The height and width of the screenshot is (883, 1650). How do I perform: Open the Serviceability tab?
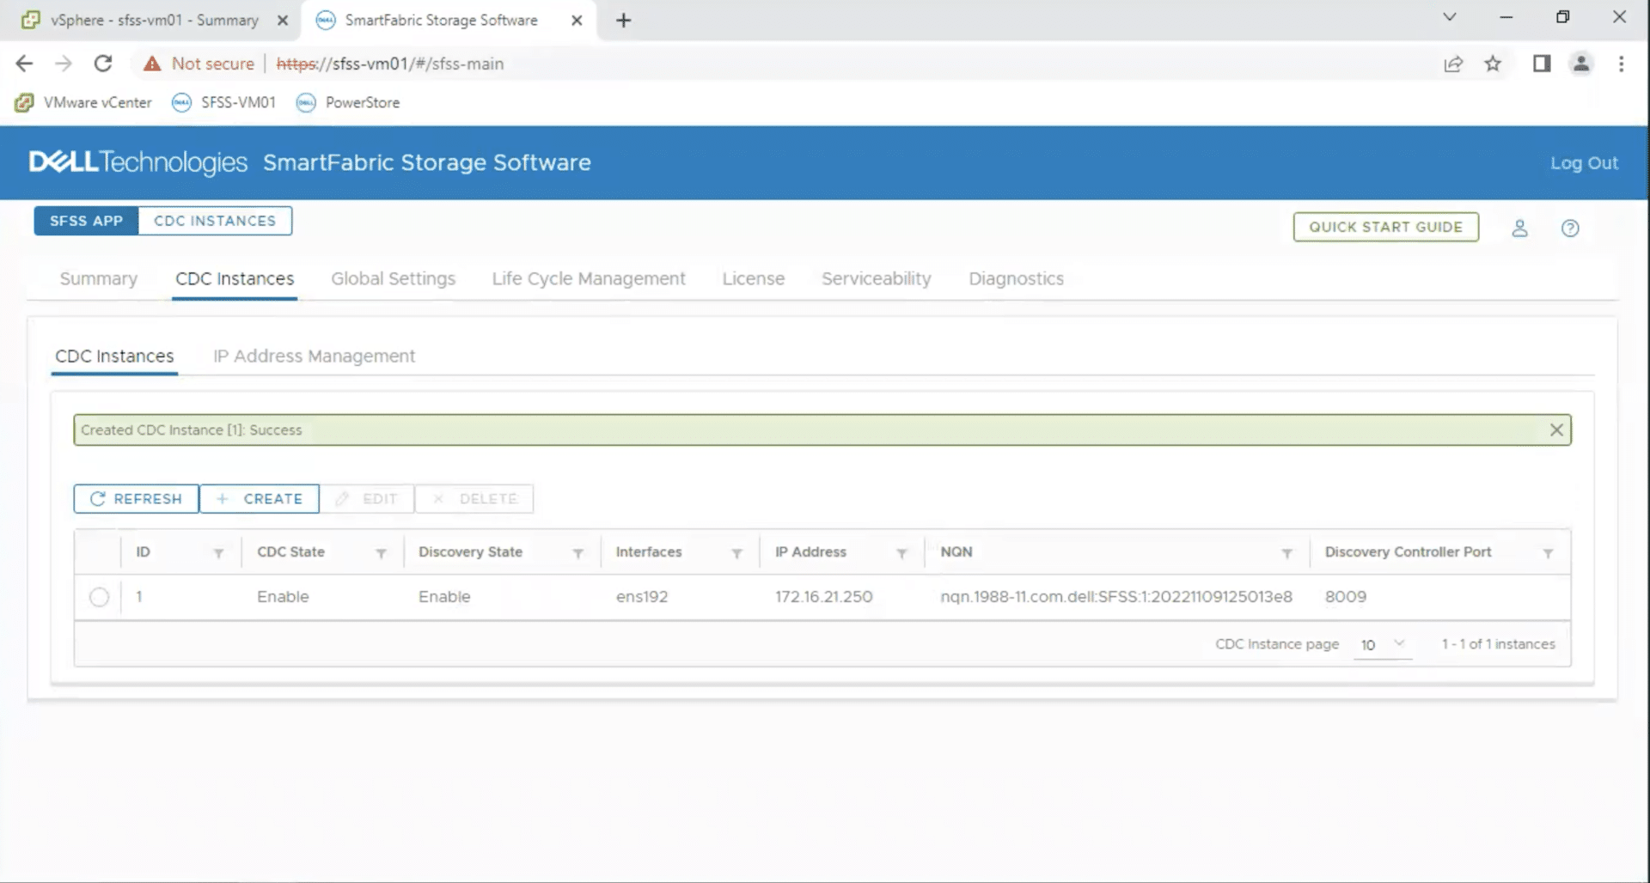pos(877,278)
